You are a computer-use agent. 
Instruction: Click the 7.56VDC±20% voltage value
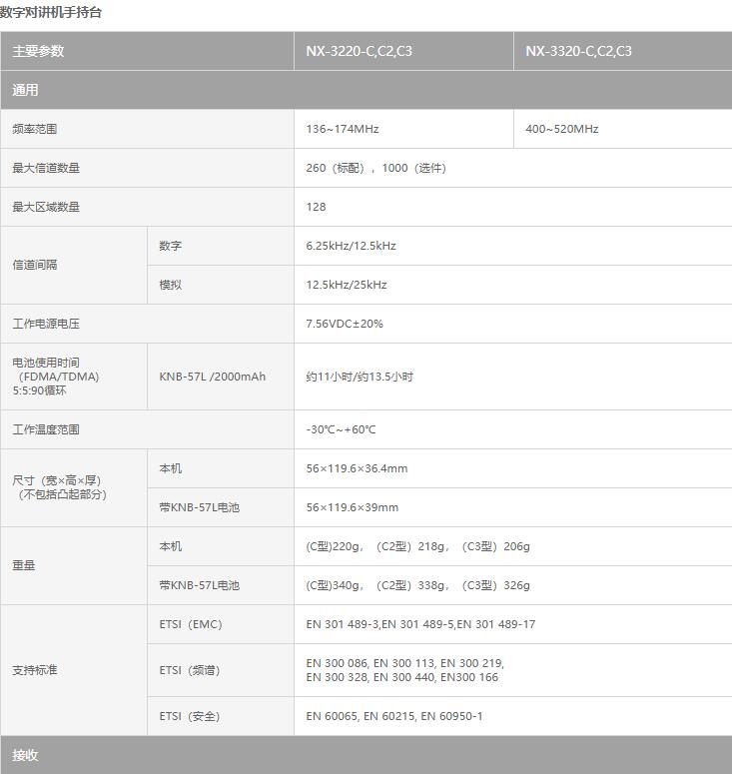point(345,324)
